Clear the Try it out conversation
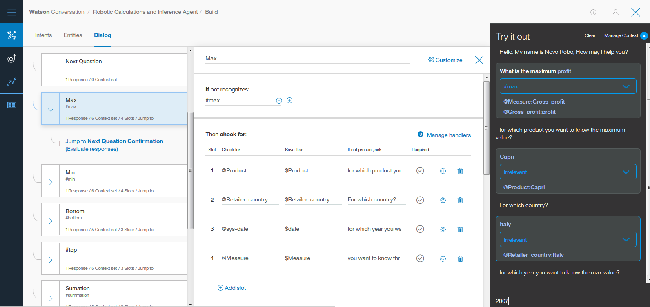The image size is (650, 307). (590, 35)
